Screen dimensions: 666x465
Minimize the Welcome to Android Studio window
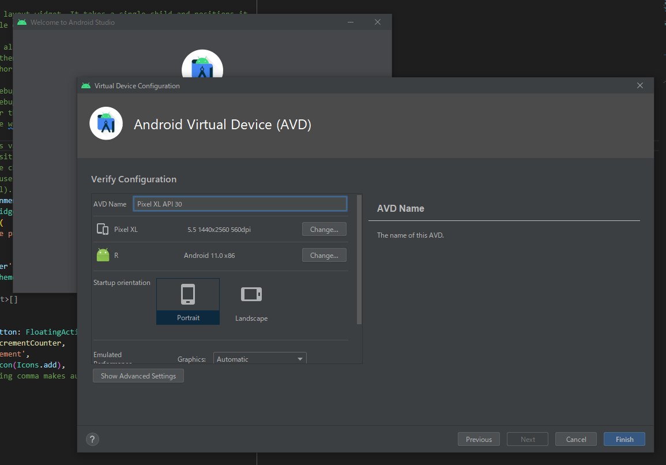[351, 22]
